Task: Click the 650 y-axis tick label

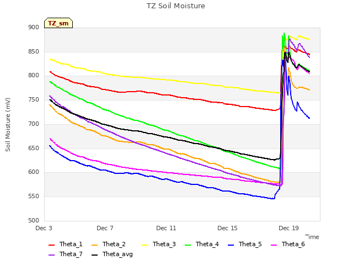Action: [x=34, y=149]
